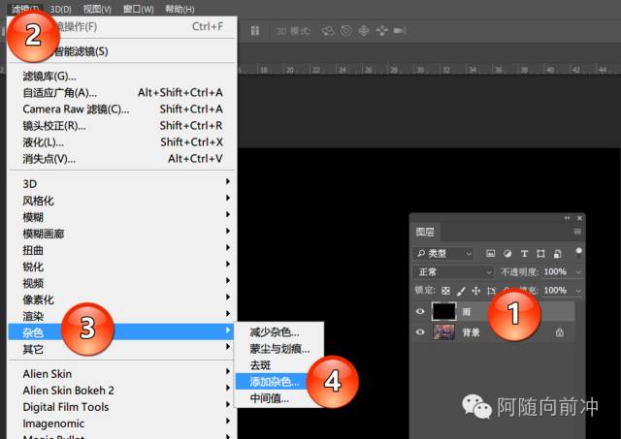Click the type layer filter icon
The width and height of the screenshot is (621, 439).
tap(524, 253)
